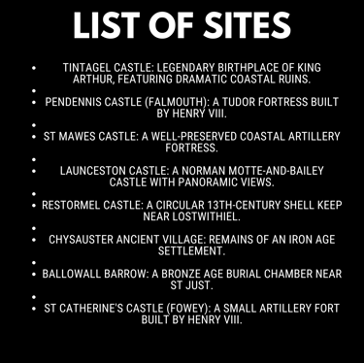This screenshot has height=363, width=364.
Task: Click the 'ST JUST.' text line
Action: [x=192, y=285]
